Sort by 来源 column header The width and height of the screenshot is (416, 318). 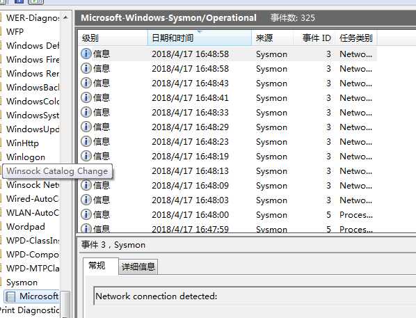(273, 38)
